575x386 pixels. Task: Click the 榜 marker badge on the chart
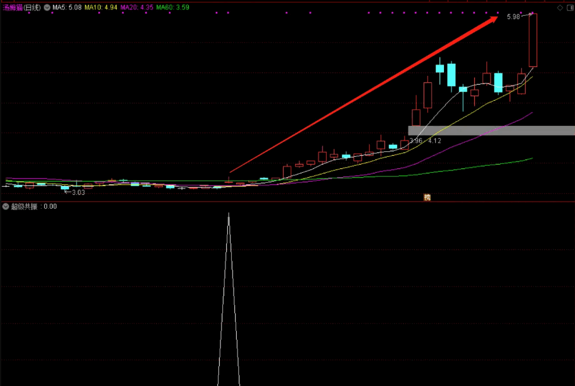(427, 197)
